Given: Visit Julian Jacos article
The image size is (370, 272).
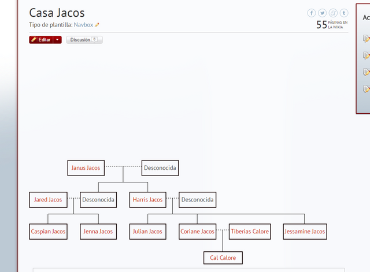Looking at the screenshot, I should [147, 232].
